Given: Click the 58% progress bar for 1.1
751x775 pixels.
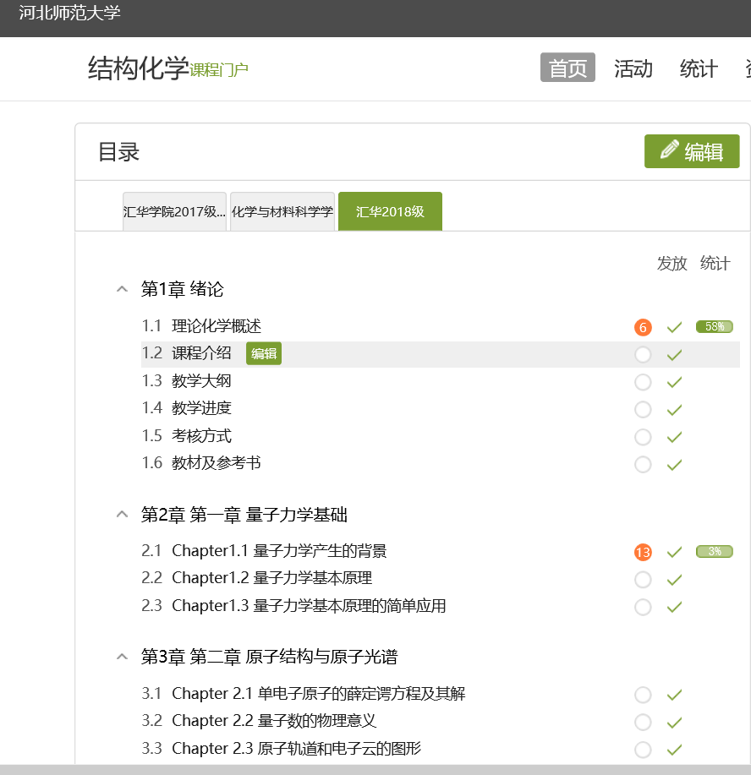Looking at the screenshot, I should point(714,327).
